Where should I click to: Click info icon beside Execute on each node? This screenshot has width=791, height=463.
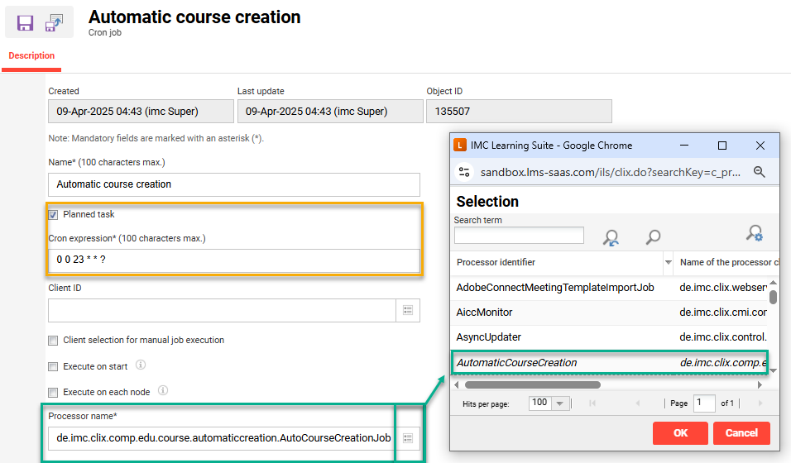point(163,390)
